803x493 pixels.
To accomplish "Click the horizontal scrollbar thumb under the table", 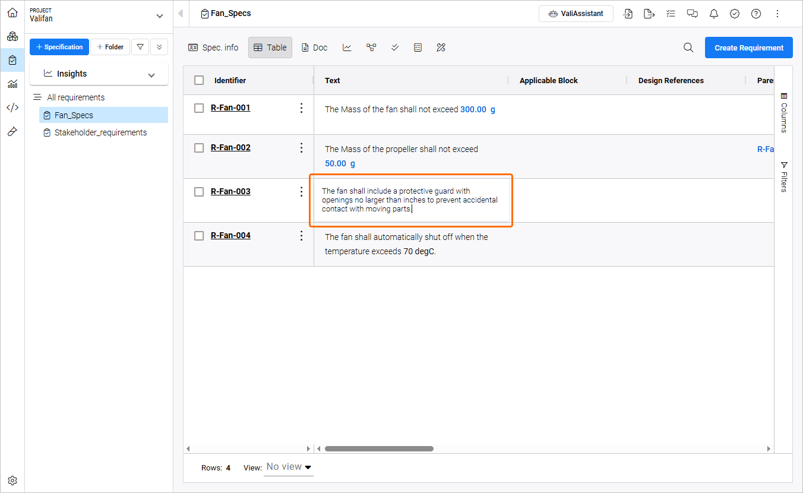I will coord(379,449).
